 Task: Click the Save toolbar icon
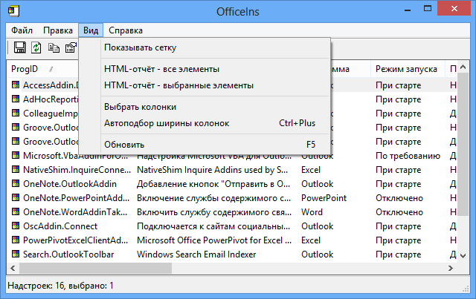pos(20,47)
